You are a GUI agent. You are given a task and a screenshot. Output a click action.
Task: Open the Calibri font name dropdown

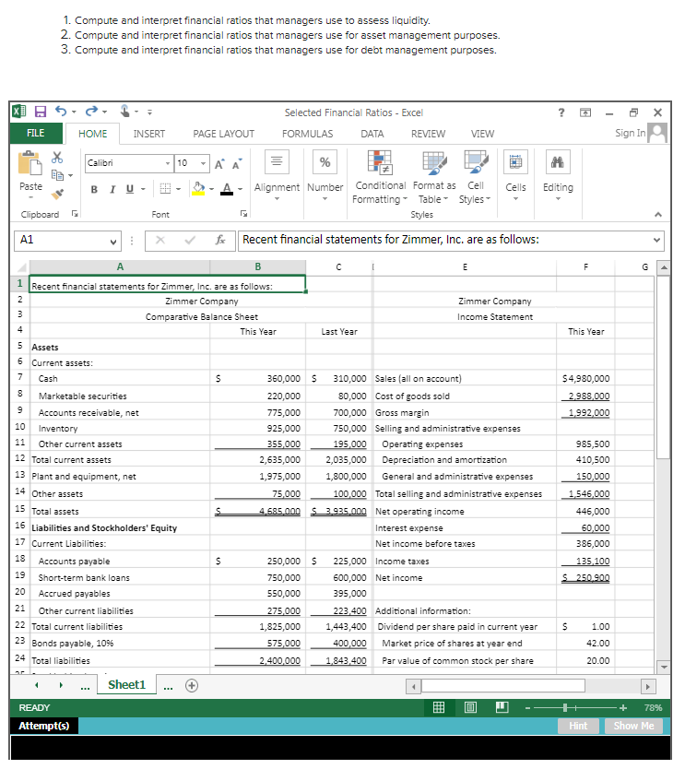[167, 163]
